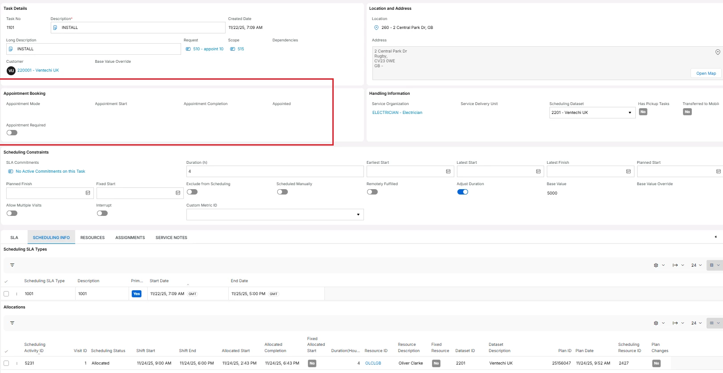This screenshot has height=373, width=723.
Task: Tick the checkbox for SLA type 1001 row
Action: pyautogui.click(x=6, y=294)
